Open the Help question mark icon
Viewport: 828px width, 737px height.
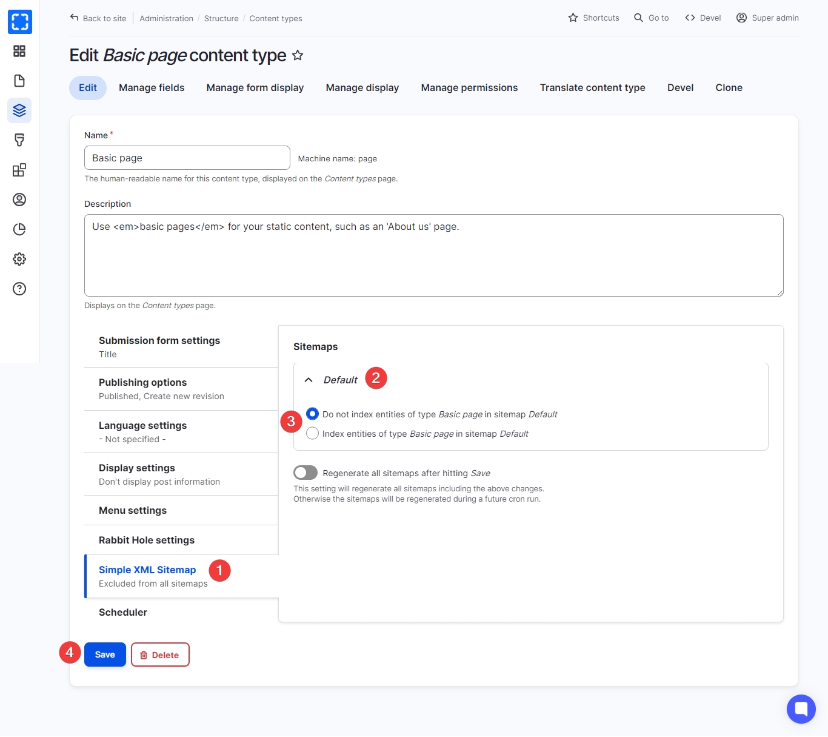[19, 289]
